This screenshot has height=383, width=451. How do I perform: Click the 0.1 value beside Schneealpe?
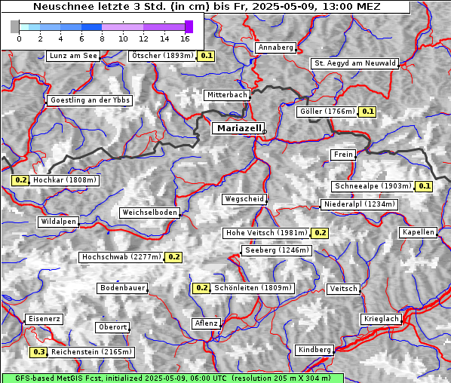424,186
